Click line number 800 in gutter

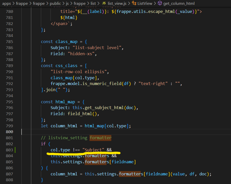click(x=9, y=132)
